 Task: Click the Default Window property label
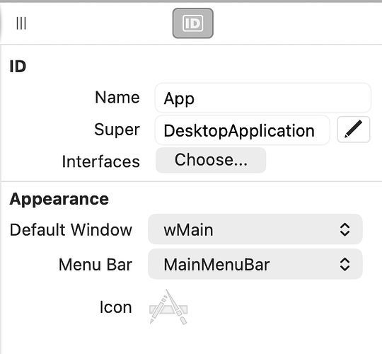(x=71, y=229)
